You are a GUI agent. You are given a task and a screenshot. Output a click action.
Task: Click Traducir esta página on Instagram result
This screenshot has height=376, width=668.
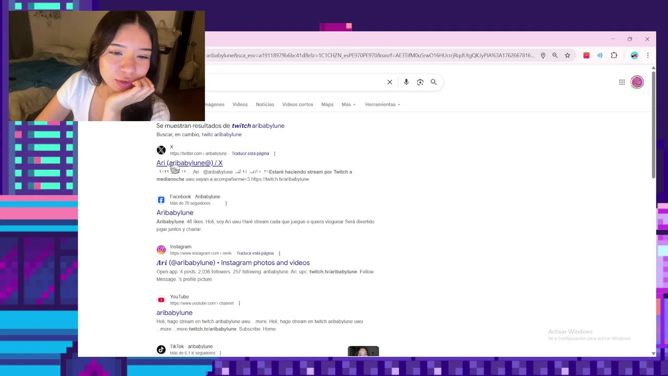tap(255, 253)
